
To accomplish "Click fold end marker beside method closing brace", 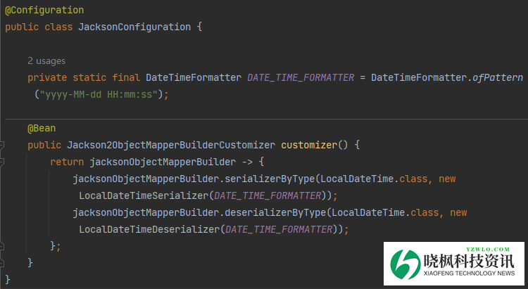I will (x=2, y=263).
